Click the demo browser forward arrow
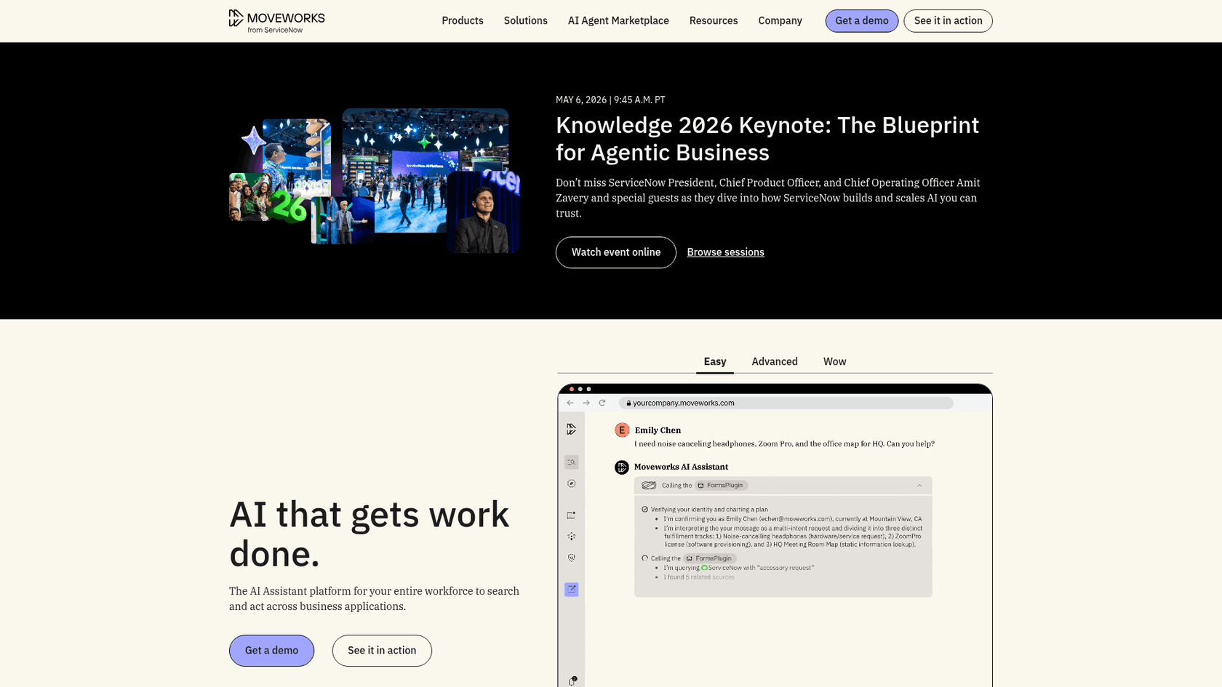The width and height of the screenshot is (1222, 687). point(586,403)
